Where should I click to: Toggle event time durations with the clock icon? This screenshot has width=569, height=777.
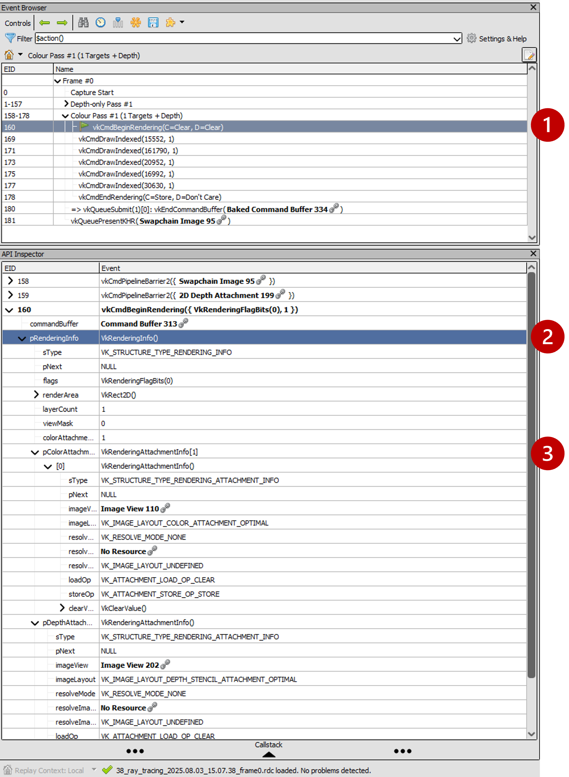point(100,23)
